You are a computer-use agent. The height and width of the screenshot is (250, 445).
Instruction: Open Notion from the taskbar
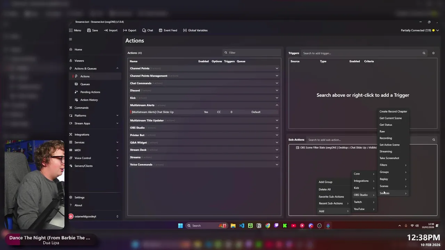pyautogui.click(x=259, y=226)
